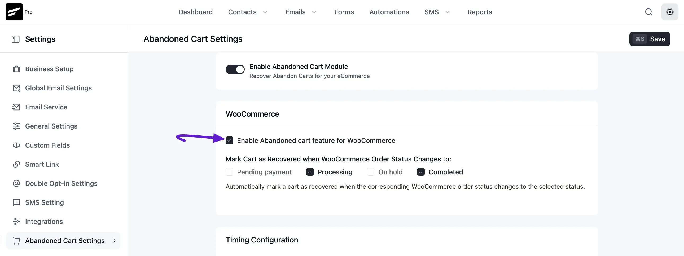This screenshot has height=256, width=684.
Task: Disable the Enable Abandoned Cart Module switch
Action: [235, 69]
